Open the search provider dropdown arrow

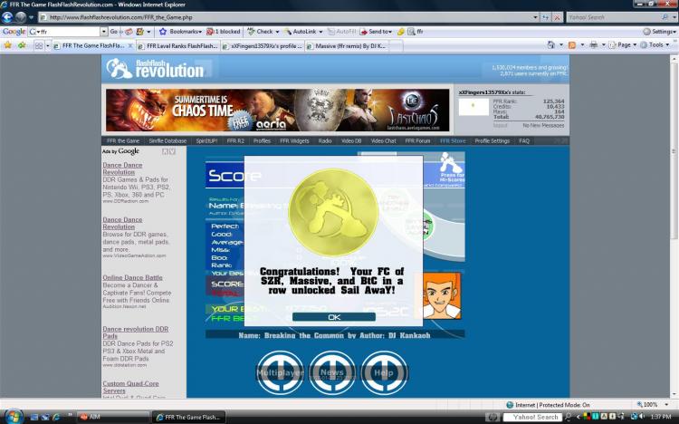point(674,17)
